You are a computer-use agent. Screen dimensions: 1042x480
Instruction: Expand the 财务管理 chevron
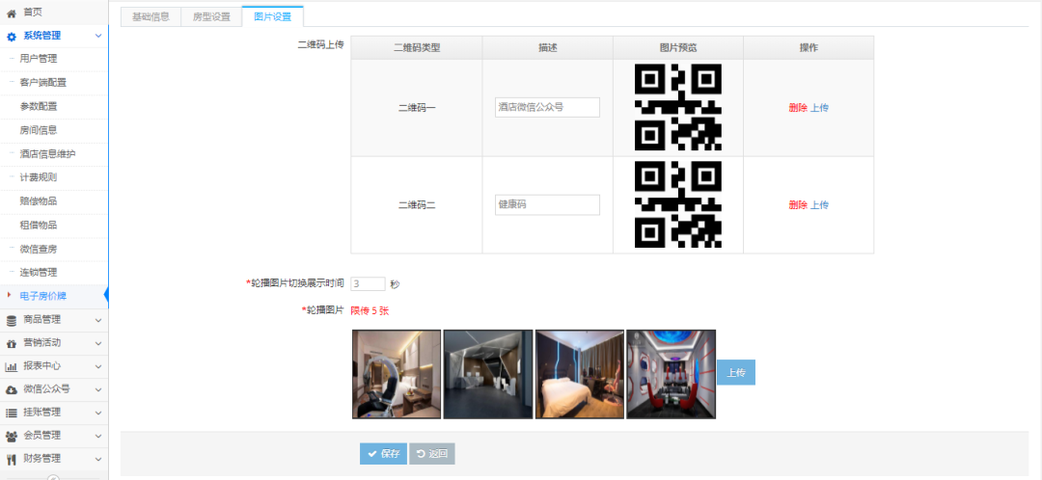click(x=98, y=459)
